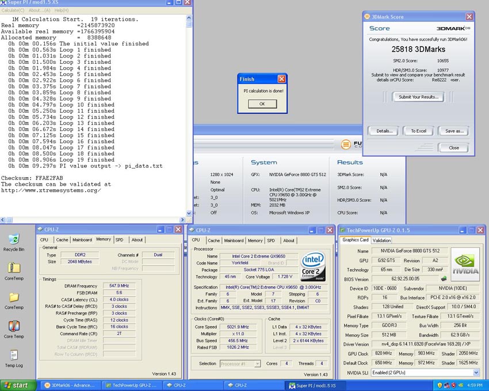This screenshot has height=391, width=489.
Task: Click OK in the Finish dialog
Action: pyautogui.click(x=262, y=104)
